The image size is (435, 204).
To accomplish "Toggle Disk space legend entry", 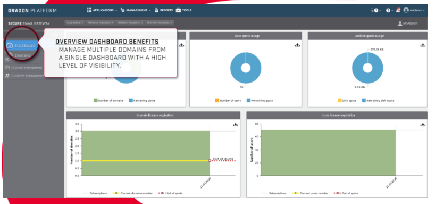I will tap(347, 100).
